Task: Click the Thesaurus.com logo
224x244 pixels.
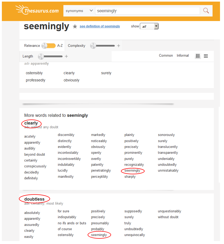Action: point(37,10)
